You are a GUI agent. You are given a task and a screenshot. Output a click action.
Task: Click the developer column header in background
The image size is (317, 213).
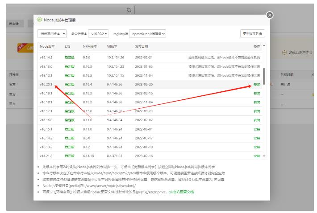point(13,74)
